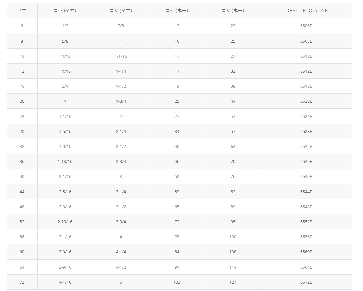Click size 24 row cell
This screenshot has width=363, height=291.
[x=22, y=116]
